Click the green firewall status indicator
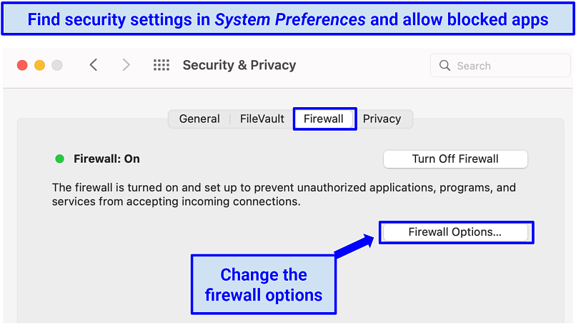 pyautogui.click(x=60, y=159)
